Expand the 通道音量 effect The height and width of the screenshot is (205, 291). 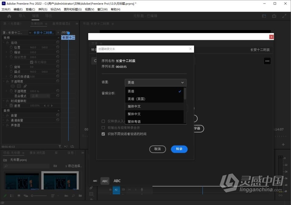[4, 120]
